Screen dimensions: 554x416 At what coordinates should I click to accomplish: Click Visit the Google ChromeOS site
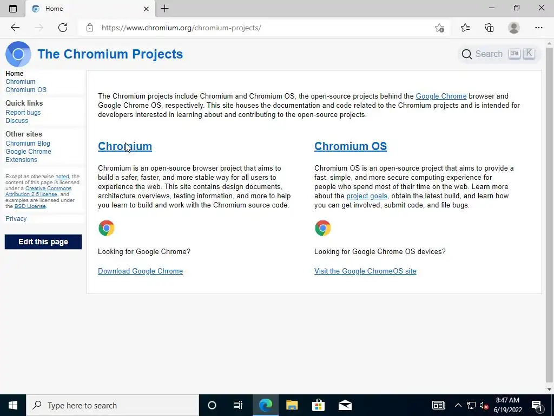click(365, 271)
